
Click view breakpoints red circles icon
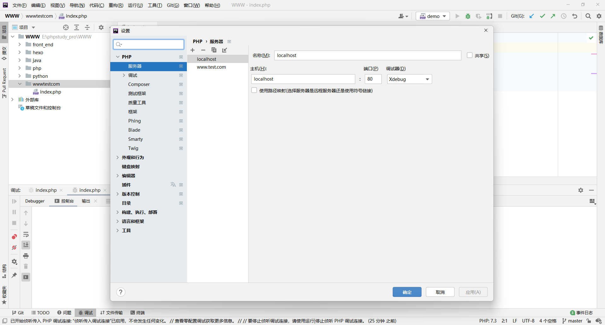(14, 237)
